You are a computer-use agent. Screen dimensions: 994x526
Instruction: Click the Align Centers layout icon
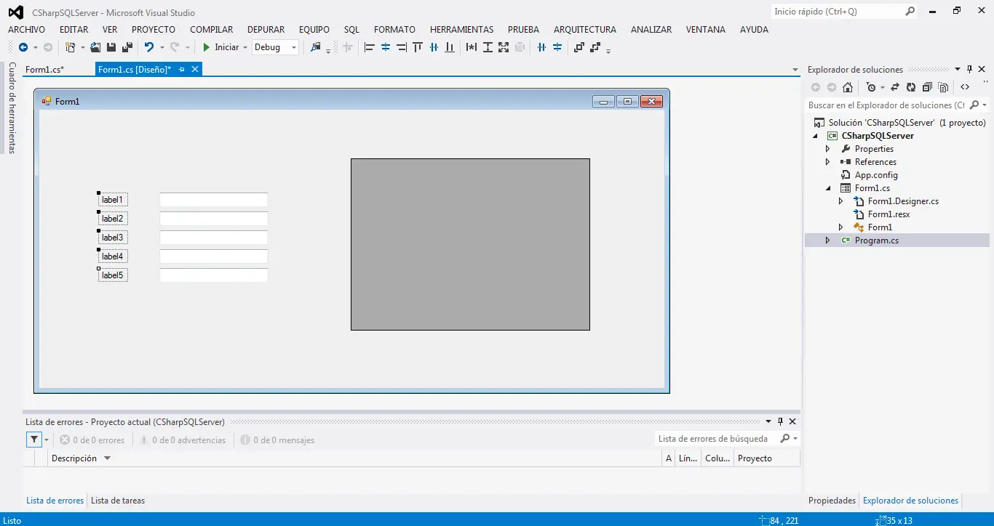(386, 47)
